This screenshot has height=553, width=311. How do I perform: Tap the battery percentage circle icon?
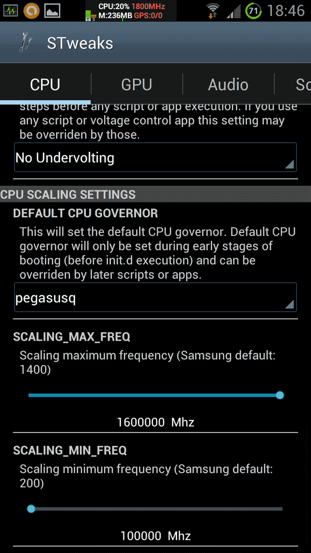pos(253,11)
